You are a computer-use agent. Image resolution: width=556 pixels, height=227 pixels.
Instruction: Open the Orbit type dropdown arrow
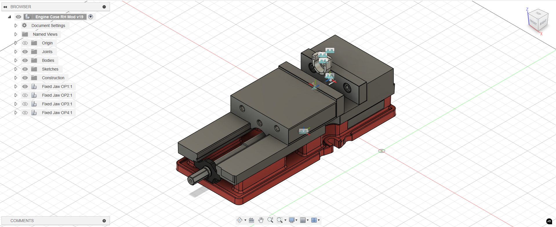[245, 220]
